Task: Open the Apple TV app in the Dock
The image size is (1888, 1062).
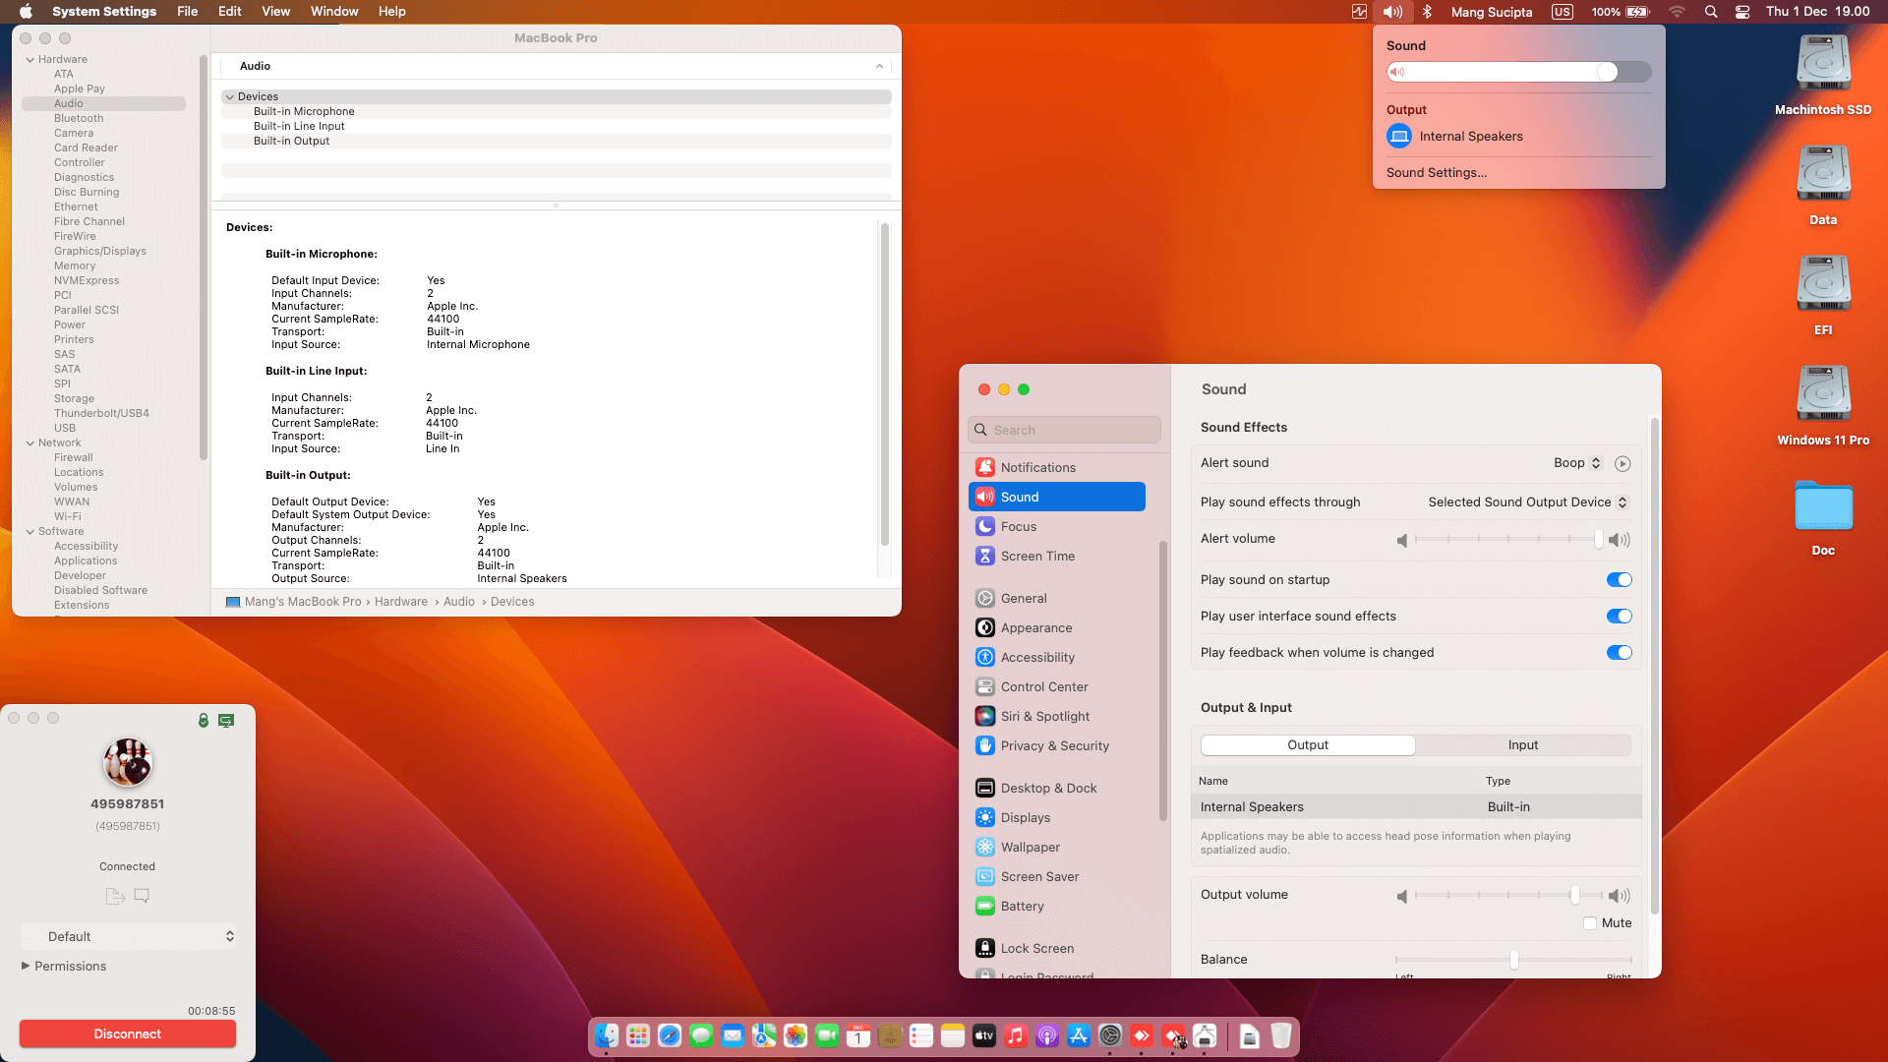Action: 984,1035
